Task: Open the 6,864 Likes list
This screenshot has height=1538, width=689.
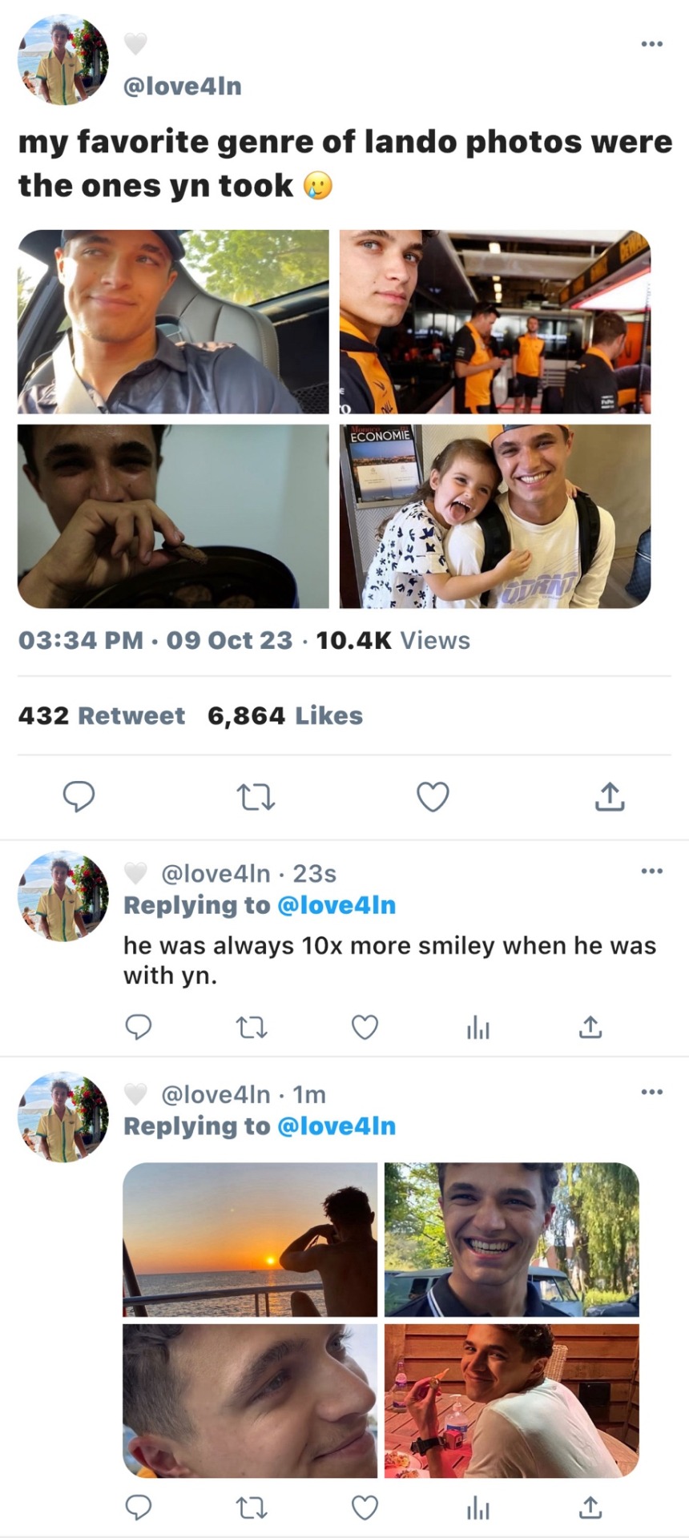Action: (x=284, y=715)
